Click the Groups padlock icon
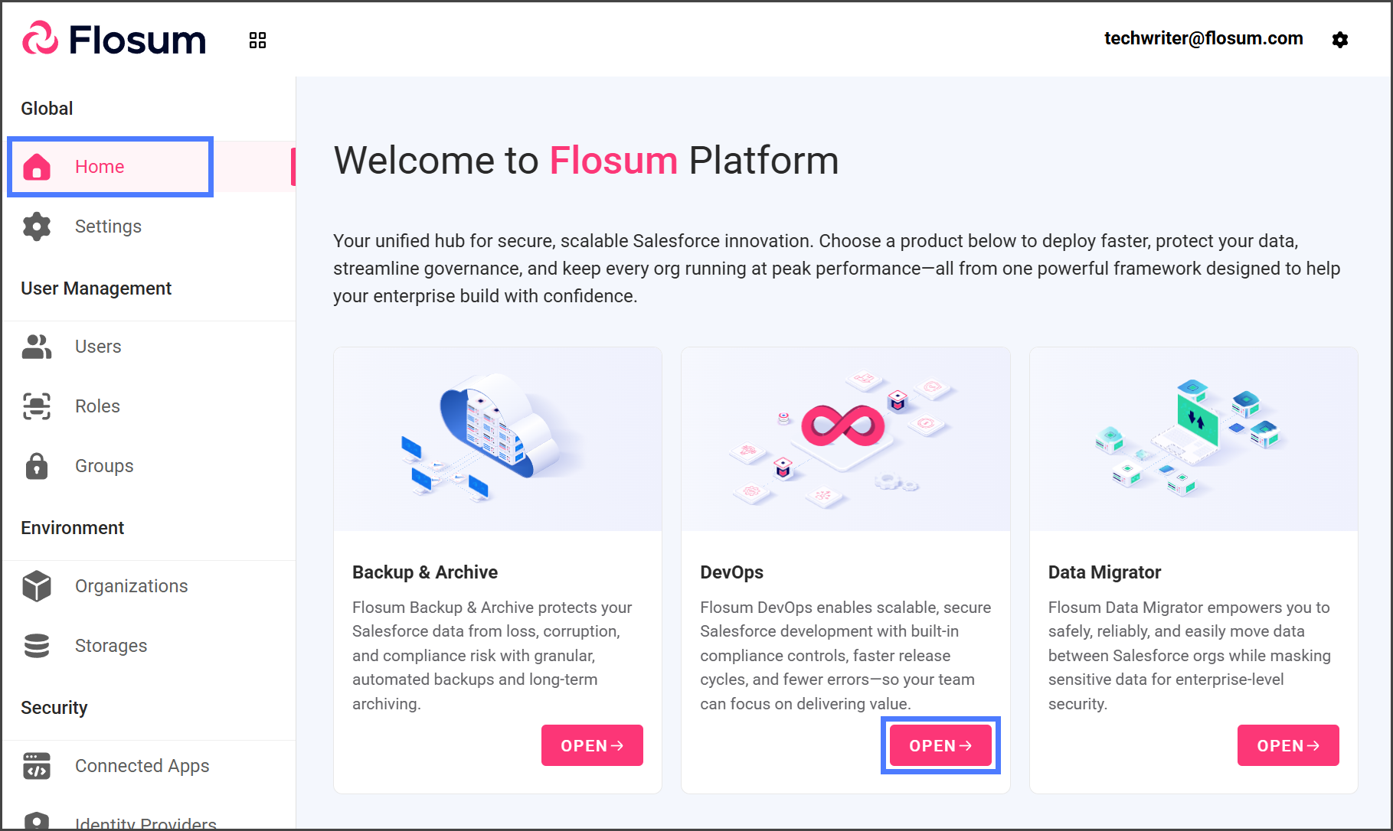This screenshot has width=1393, height=831. tap(37, 466)
